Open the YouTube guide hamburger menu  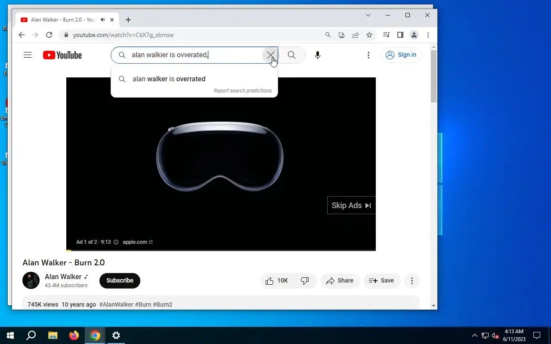click(28, 55)
